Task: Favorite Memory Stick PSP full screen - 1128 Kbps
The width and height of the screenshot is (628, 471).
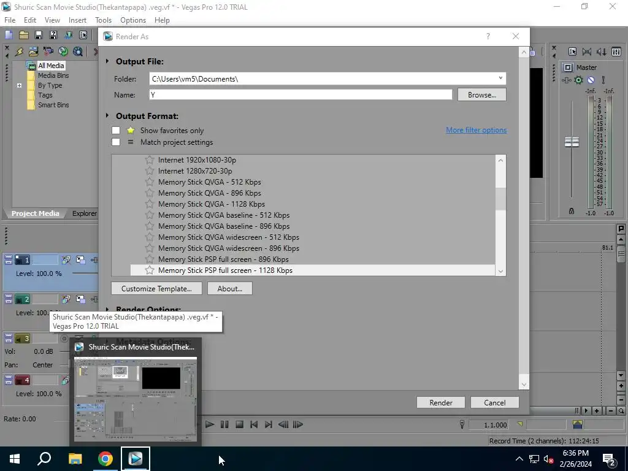Action: pyautogui.click(x=150, y=270)
